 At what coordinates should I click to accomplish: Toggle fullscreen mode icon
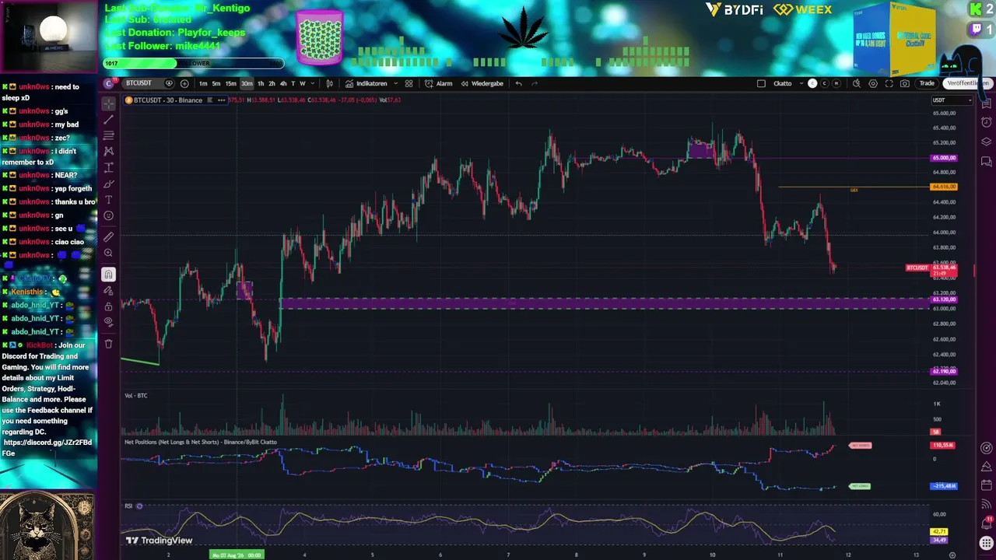[x=889, y=83]
